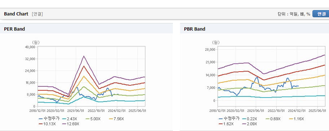Click 2022/10/01 date label under PER chart
329x131 pixels.
[96, 110]
